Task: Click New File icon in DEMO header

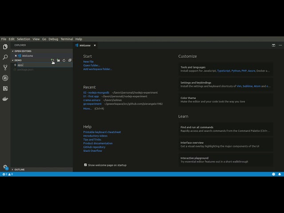Action: (x=52, y=60)
